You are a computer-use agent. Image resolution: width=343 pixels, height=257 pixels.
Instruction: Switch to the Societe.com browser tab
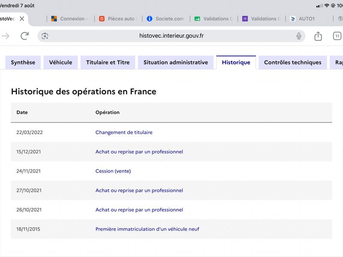pos(165,19)
